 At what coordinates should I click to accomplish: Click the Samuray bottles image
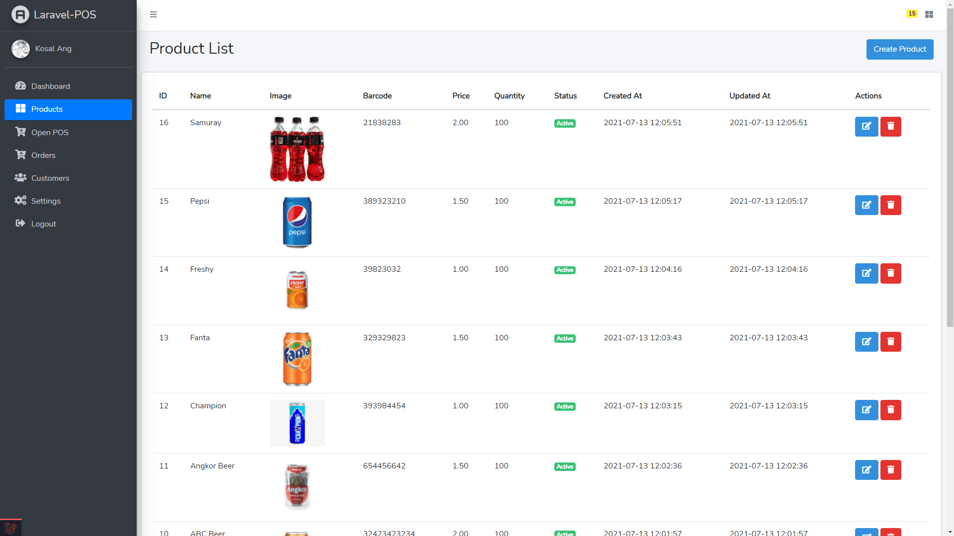point(297,149)
